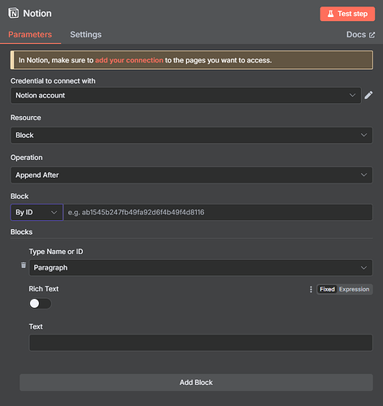This screenshot has width=383, height=406.
Task: Click flask icon on Test step
Action: pos(330,14)
